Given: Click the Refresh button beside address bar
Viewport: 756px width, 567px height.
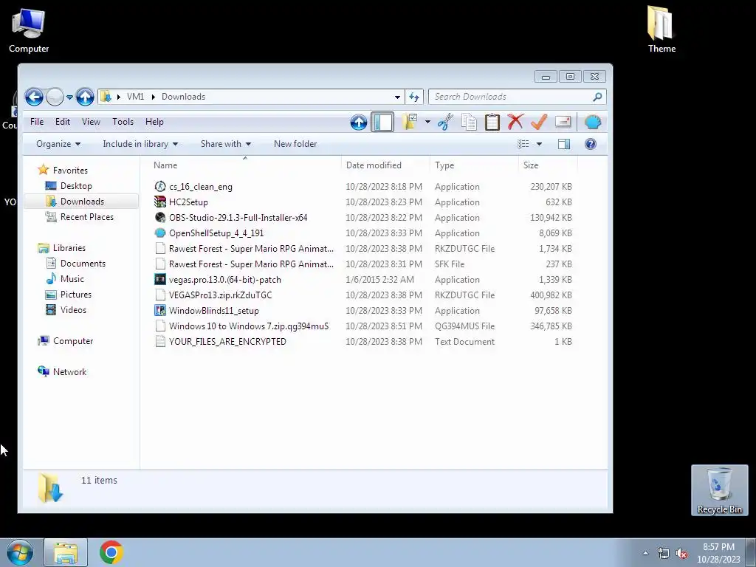Looking at the screenshot, I should point(414,97).
